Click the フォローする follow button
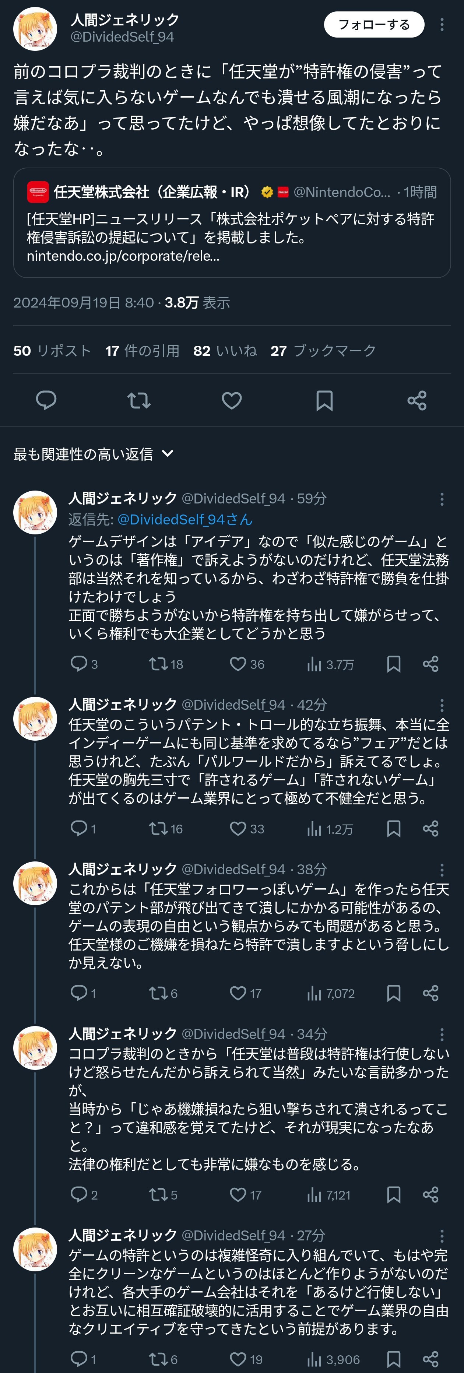464x1373 pixels. (x=374, y=25)
